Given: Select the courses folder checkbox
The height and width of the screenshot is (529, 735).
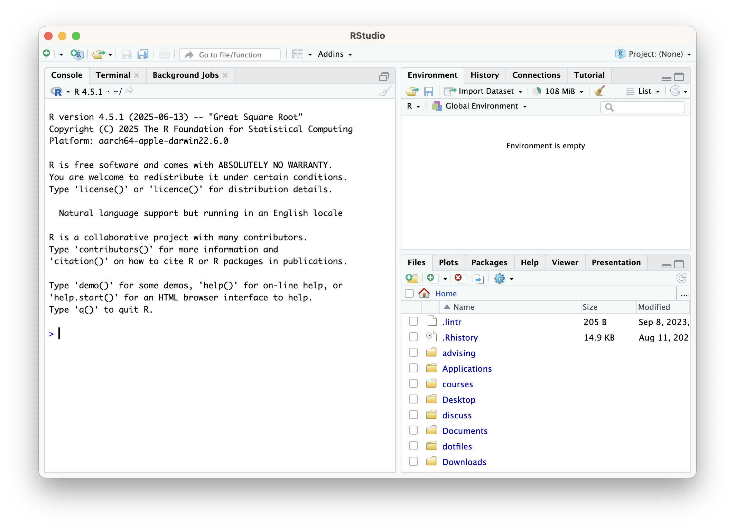Looking at the screenshot, I should pos(413,384).
